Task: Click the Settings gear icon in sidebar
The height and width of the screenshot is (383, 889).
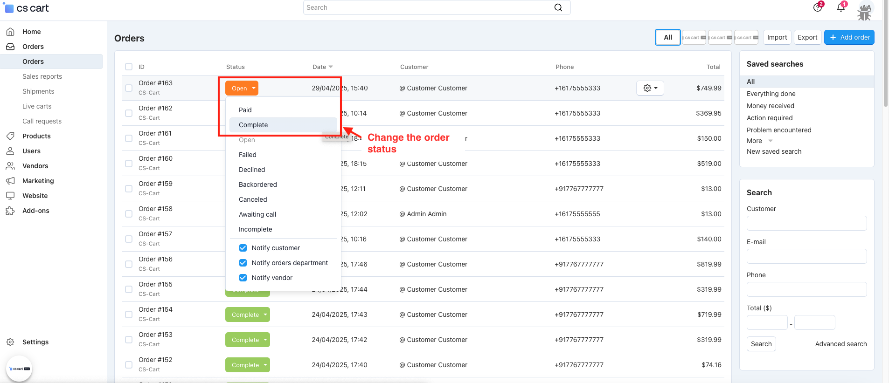Action: click(10, 342)
